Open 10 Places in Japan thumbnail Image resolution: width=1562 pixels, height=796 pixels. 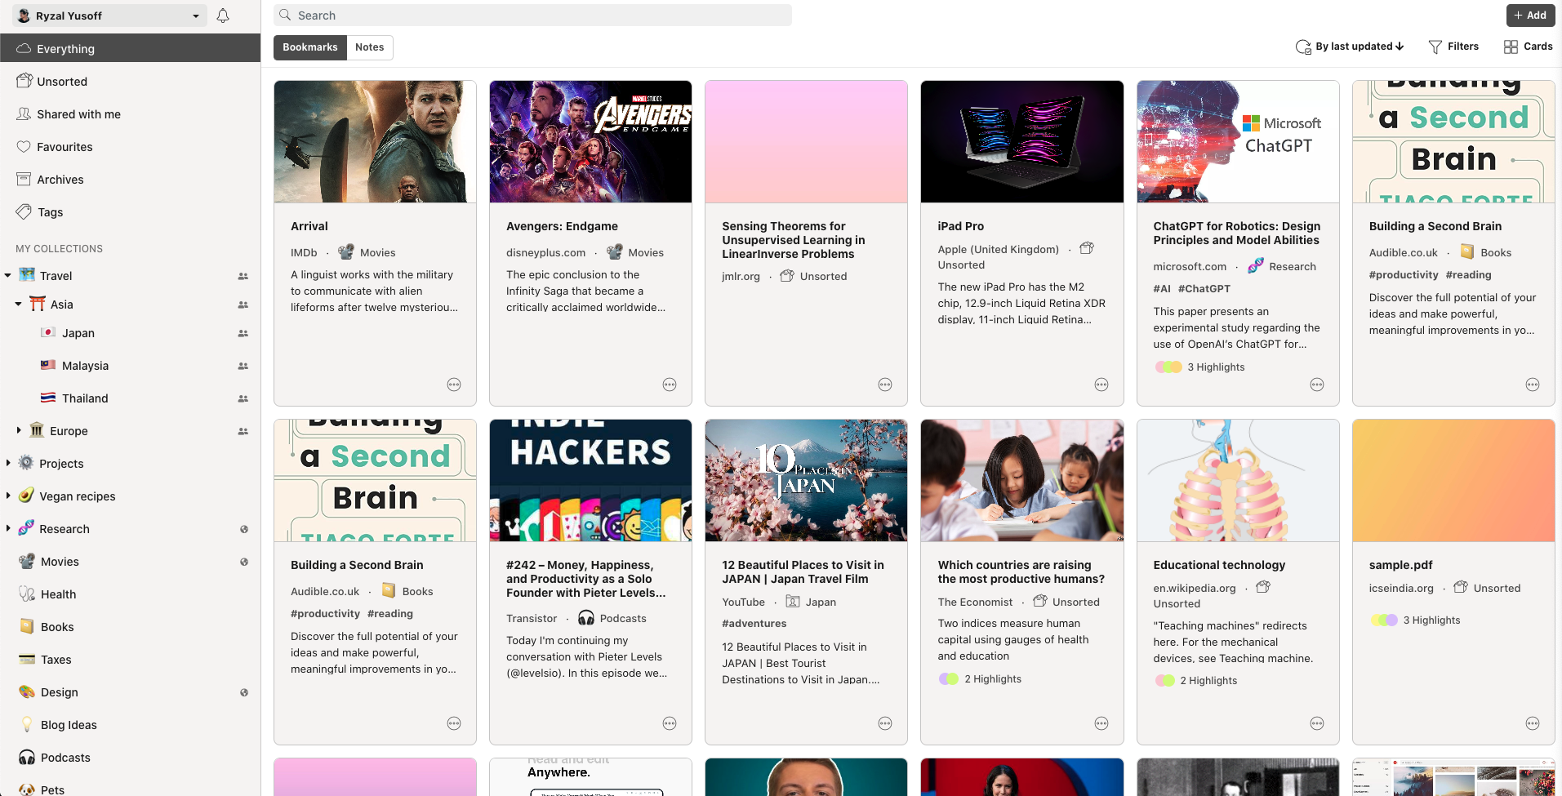tap(806, 480)
